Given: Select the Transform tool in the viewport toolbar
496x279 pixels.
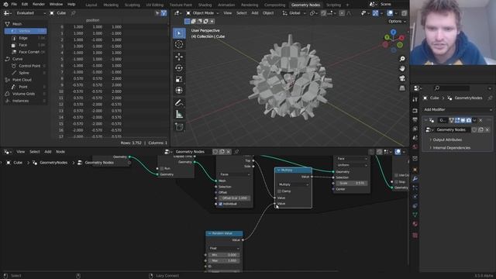Looking at the screenshot, I should pyautogui.click(x=179, y=91).
